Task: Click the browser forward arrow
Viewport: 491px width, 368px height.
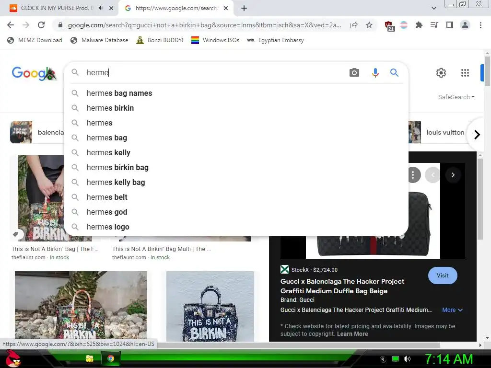Action: 26,25
